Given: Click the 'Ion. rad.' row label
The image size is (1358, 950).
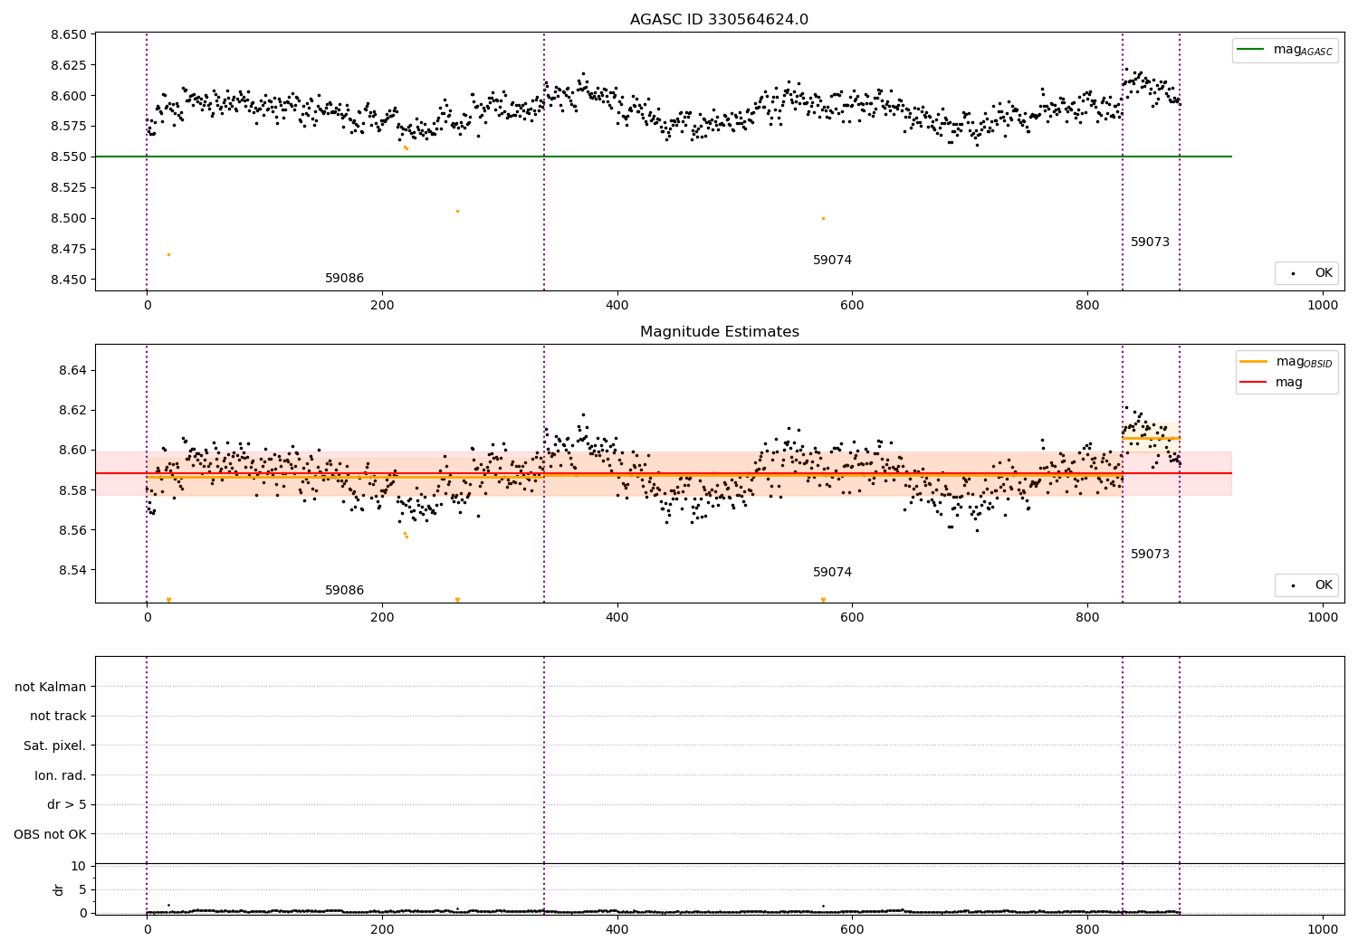Looking at the screenshot, I should coord(61,775).
